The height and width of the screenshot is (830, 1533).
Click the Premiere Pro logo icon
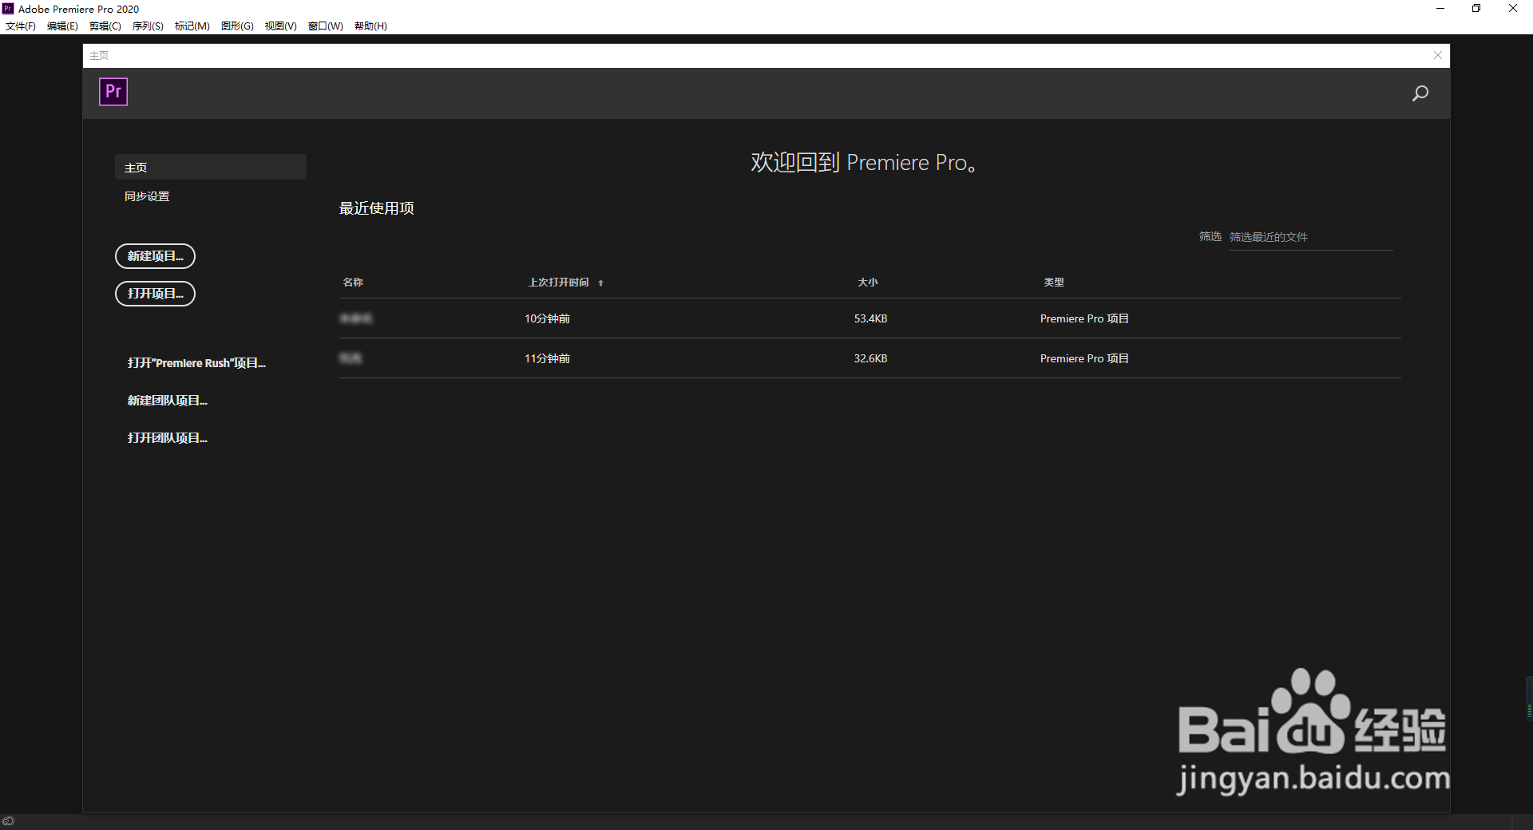point(113,92)
